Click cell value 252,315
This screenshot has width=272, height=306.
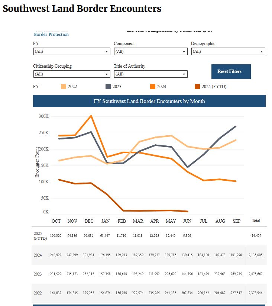pos(88,274)
